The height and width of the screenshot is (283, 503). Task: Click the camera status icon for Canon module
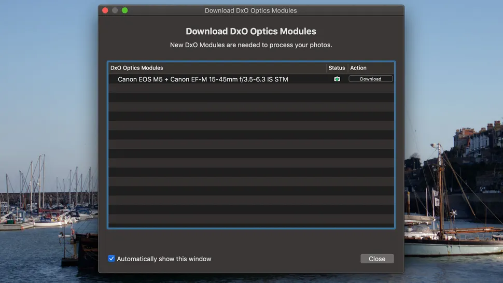pyautogui.click(x=337, y=79)
